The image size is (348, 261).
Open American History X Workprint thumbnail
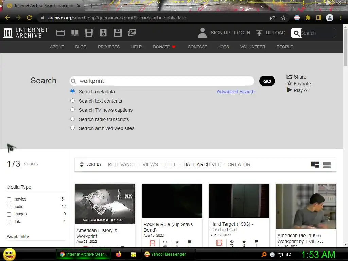[105, 204]
